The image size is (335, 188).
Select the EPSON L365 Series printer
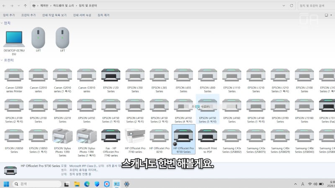click(x=159, y=80)
